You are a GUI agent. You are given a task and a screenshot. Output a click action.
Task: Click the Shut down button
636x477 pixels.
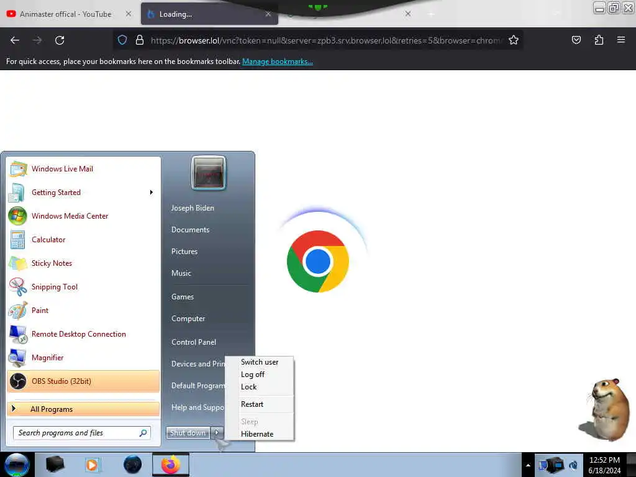[188, 433]
